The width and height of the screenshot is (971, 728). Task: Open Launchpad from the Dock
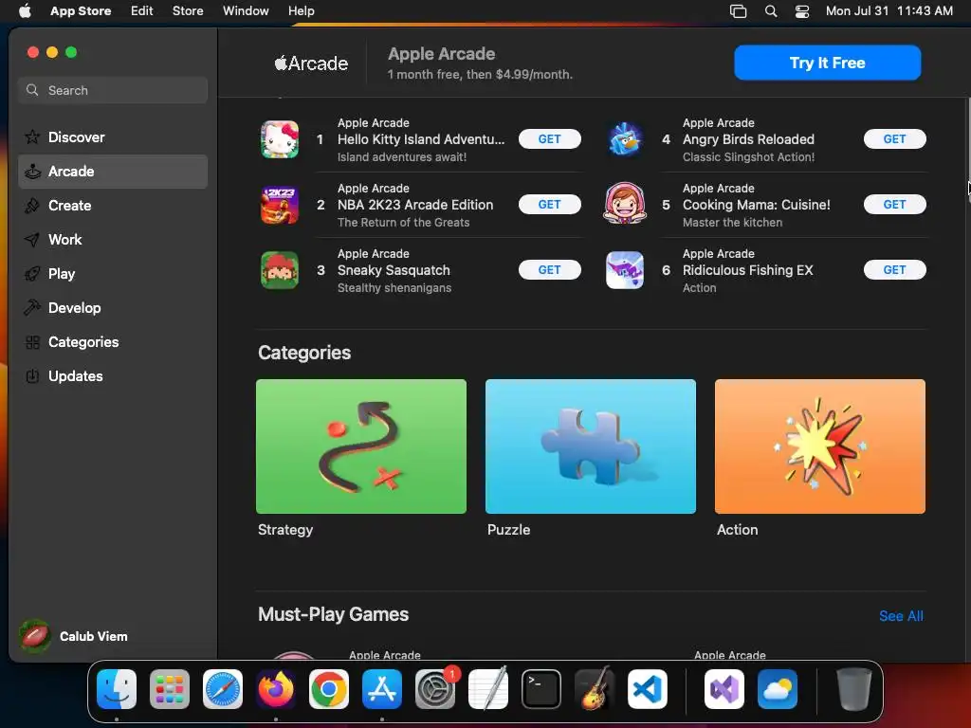[x=169, y=688]
